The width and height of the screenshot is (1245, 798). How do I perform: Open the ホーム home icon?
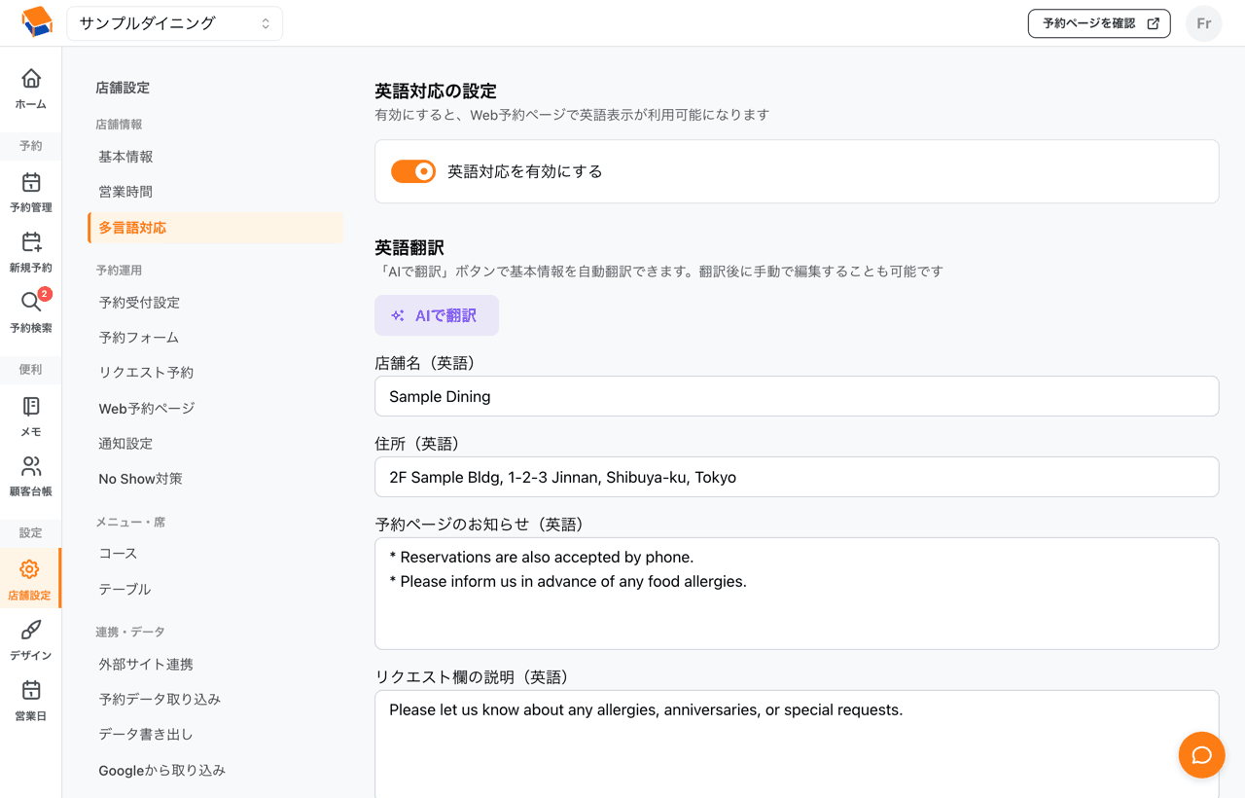(x=31, y=78)
